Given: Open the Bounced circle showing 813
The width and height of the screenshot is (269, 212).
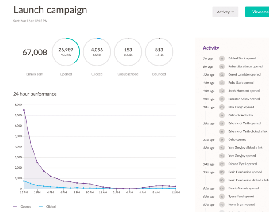Looking at the screenshot, I should pyautogui.click(x=159, y=52).
